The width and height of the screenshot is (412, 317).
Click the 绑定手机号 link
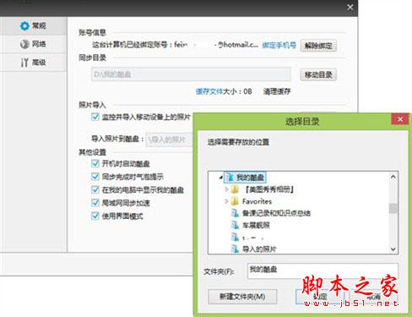(279, 45)
